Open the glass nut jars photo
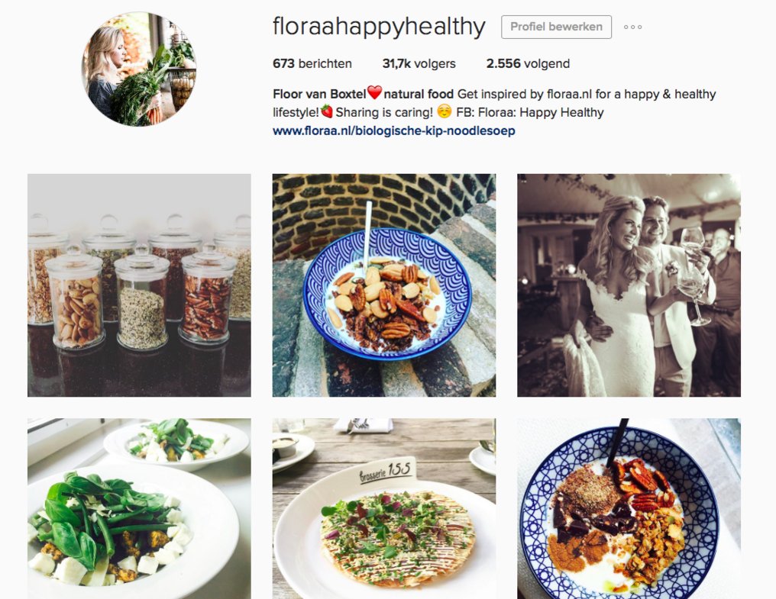This screenshot has width=776, height=599. 139,285
